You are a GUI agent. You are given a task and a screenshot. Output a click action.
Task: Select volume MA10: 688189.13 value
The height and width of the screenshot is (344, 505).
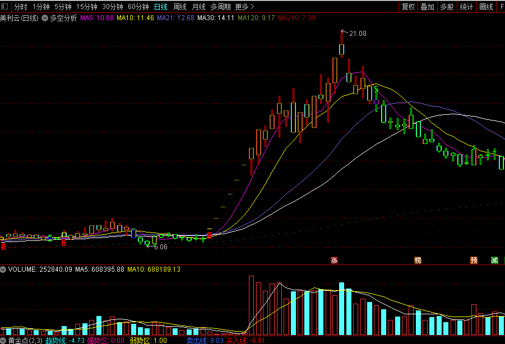point(154,269)
